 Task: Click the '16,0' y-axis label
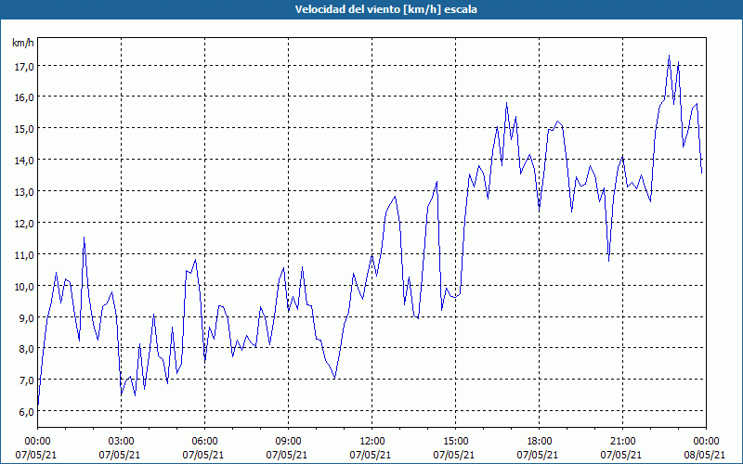click(24, 97)
